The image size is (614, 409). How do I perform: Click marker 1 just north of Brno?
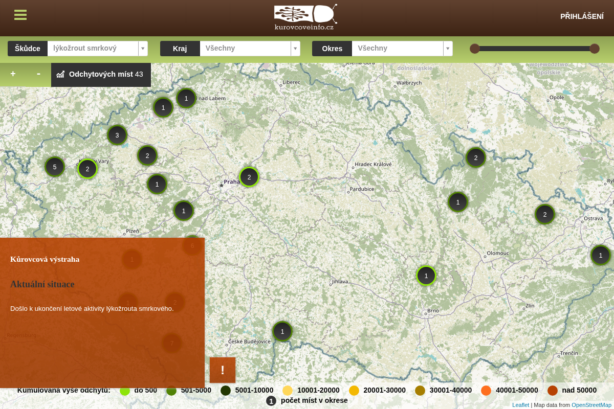[x=426, y=276]
